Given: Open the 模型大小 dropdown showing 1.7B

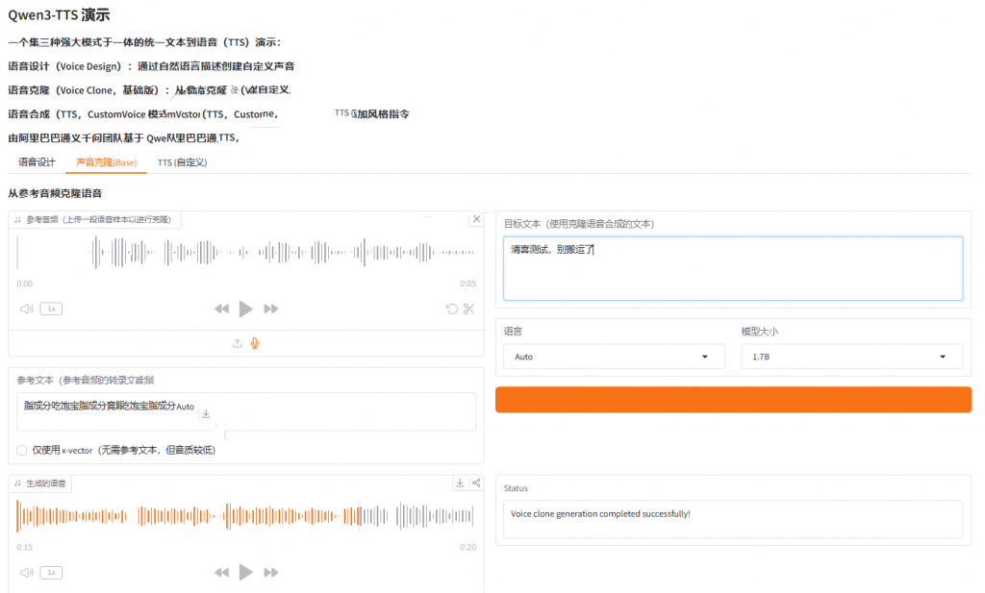Looking at the screenshot, I should point(851,357).
